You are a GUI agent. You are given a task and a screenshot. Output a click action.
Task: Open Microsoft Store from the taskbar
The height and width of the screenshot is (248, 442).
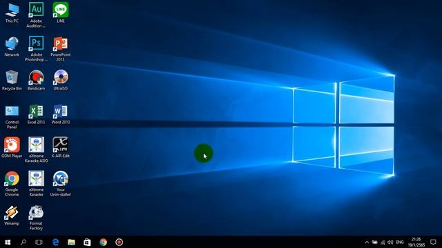(x=87, y=242)
